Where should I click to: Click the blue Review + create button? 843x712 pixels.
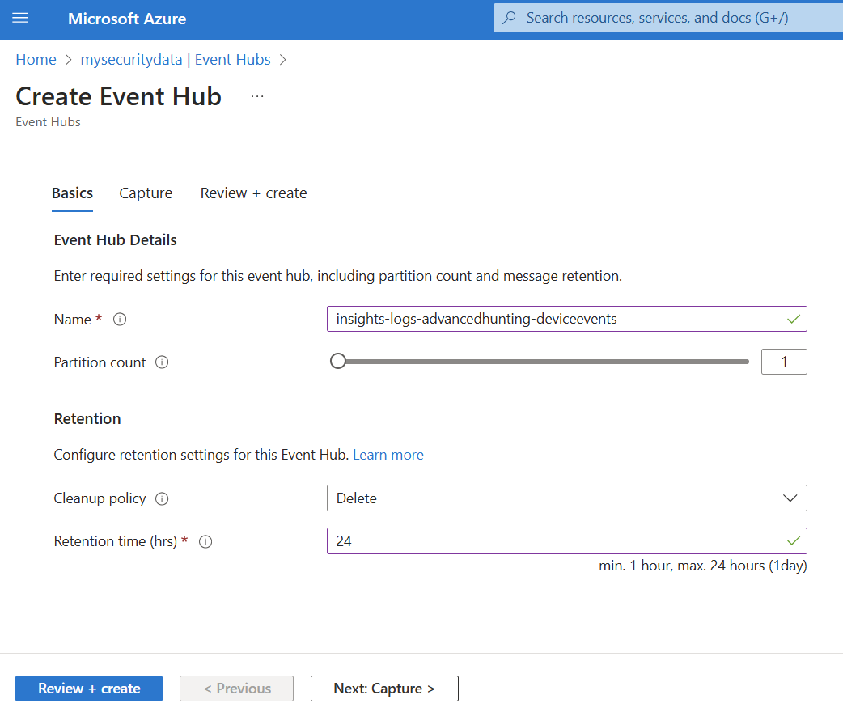tap(89, 689)
